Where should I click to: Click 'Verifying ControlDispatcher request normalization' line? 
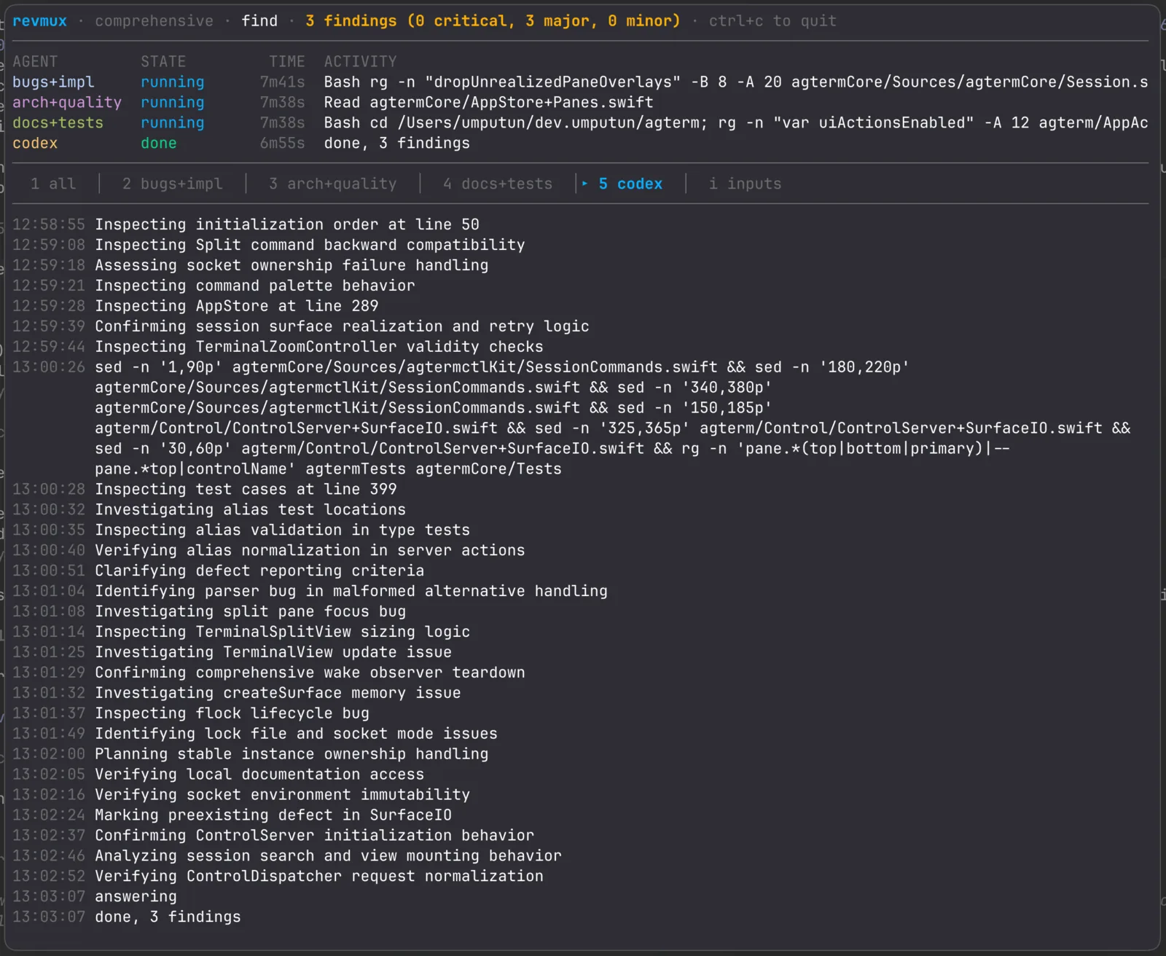coord(319,877)
